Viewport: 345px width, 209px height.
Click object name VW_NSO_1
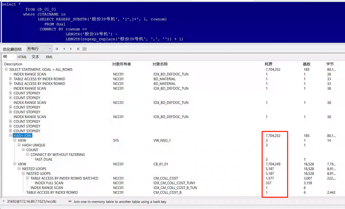(162, 140)
